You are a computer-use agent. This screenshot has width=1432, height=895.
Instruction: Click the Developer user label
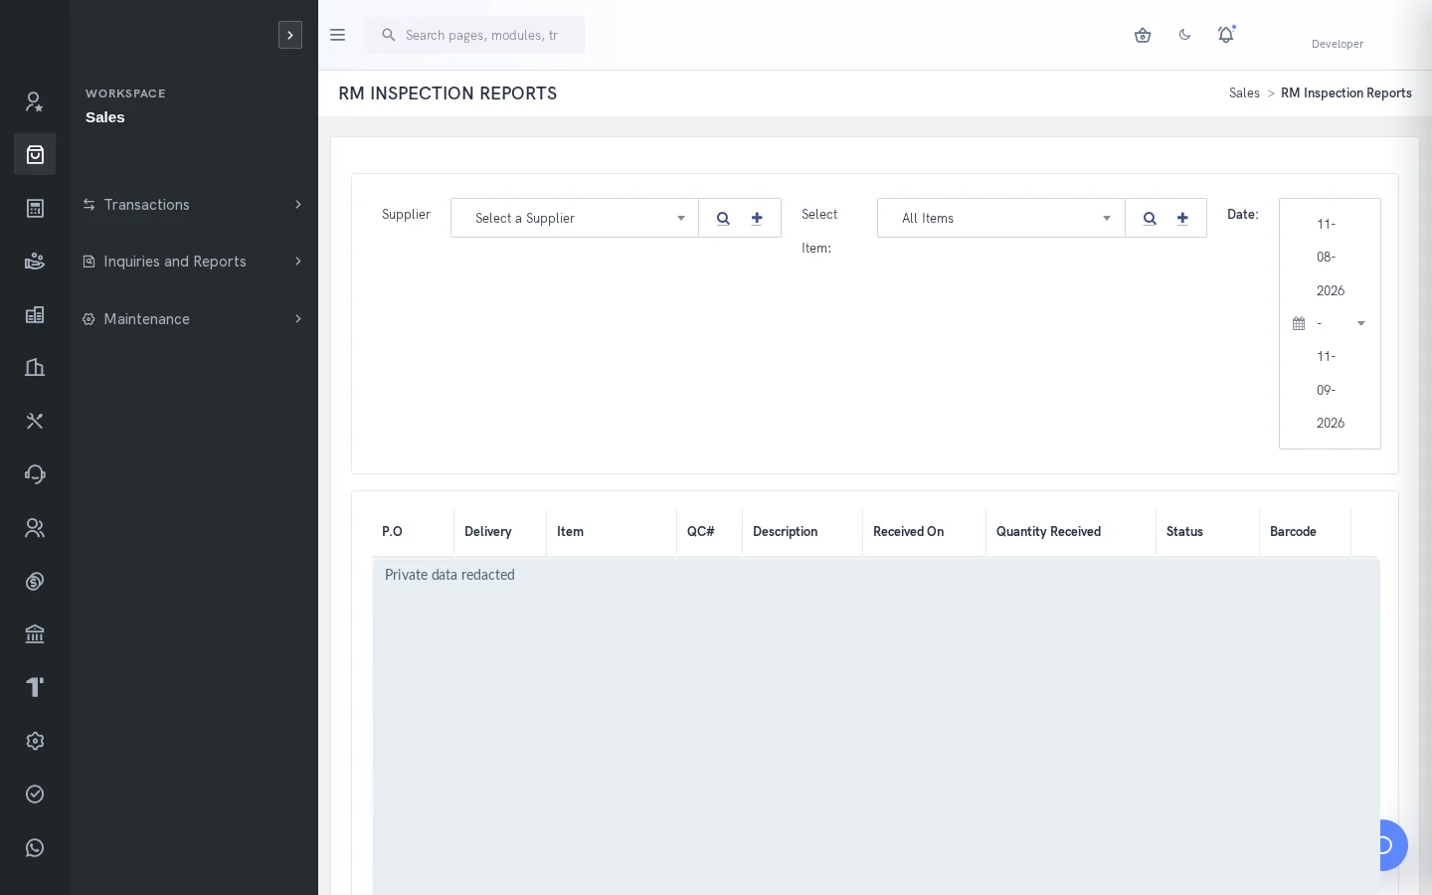[x=1338, y=44]
